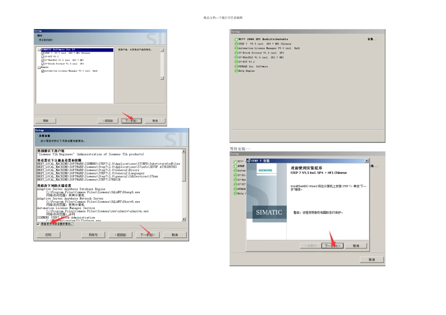Click scroll-down arrow in system settings text list
Viewport: 446px width, 315px height.
pyautogui.click(x=184, y=219)
